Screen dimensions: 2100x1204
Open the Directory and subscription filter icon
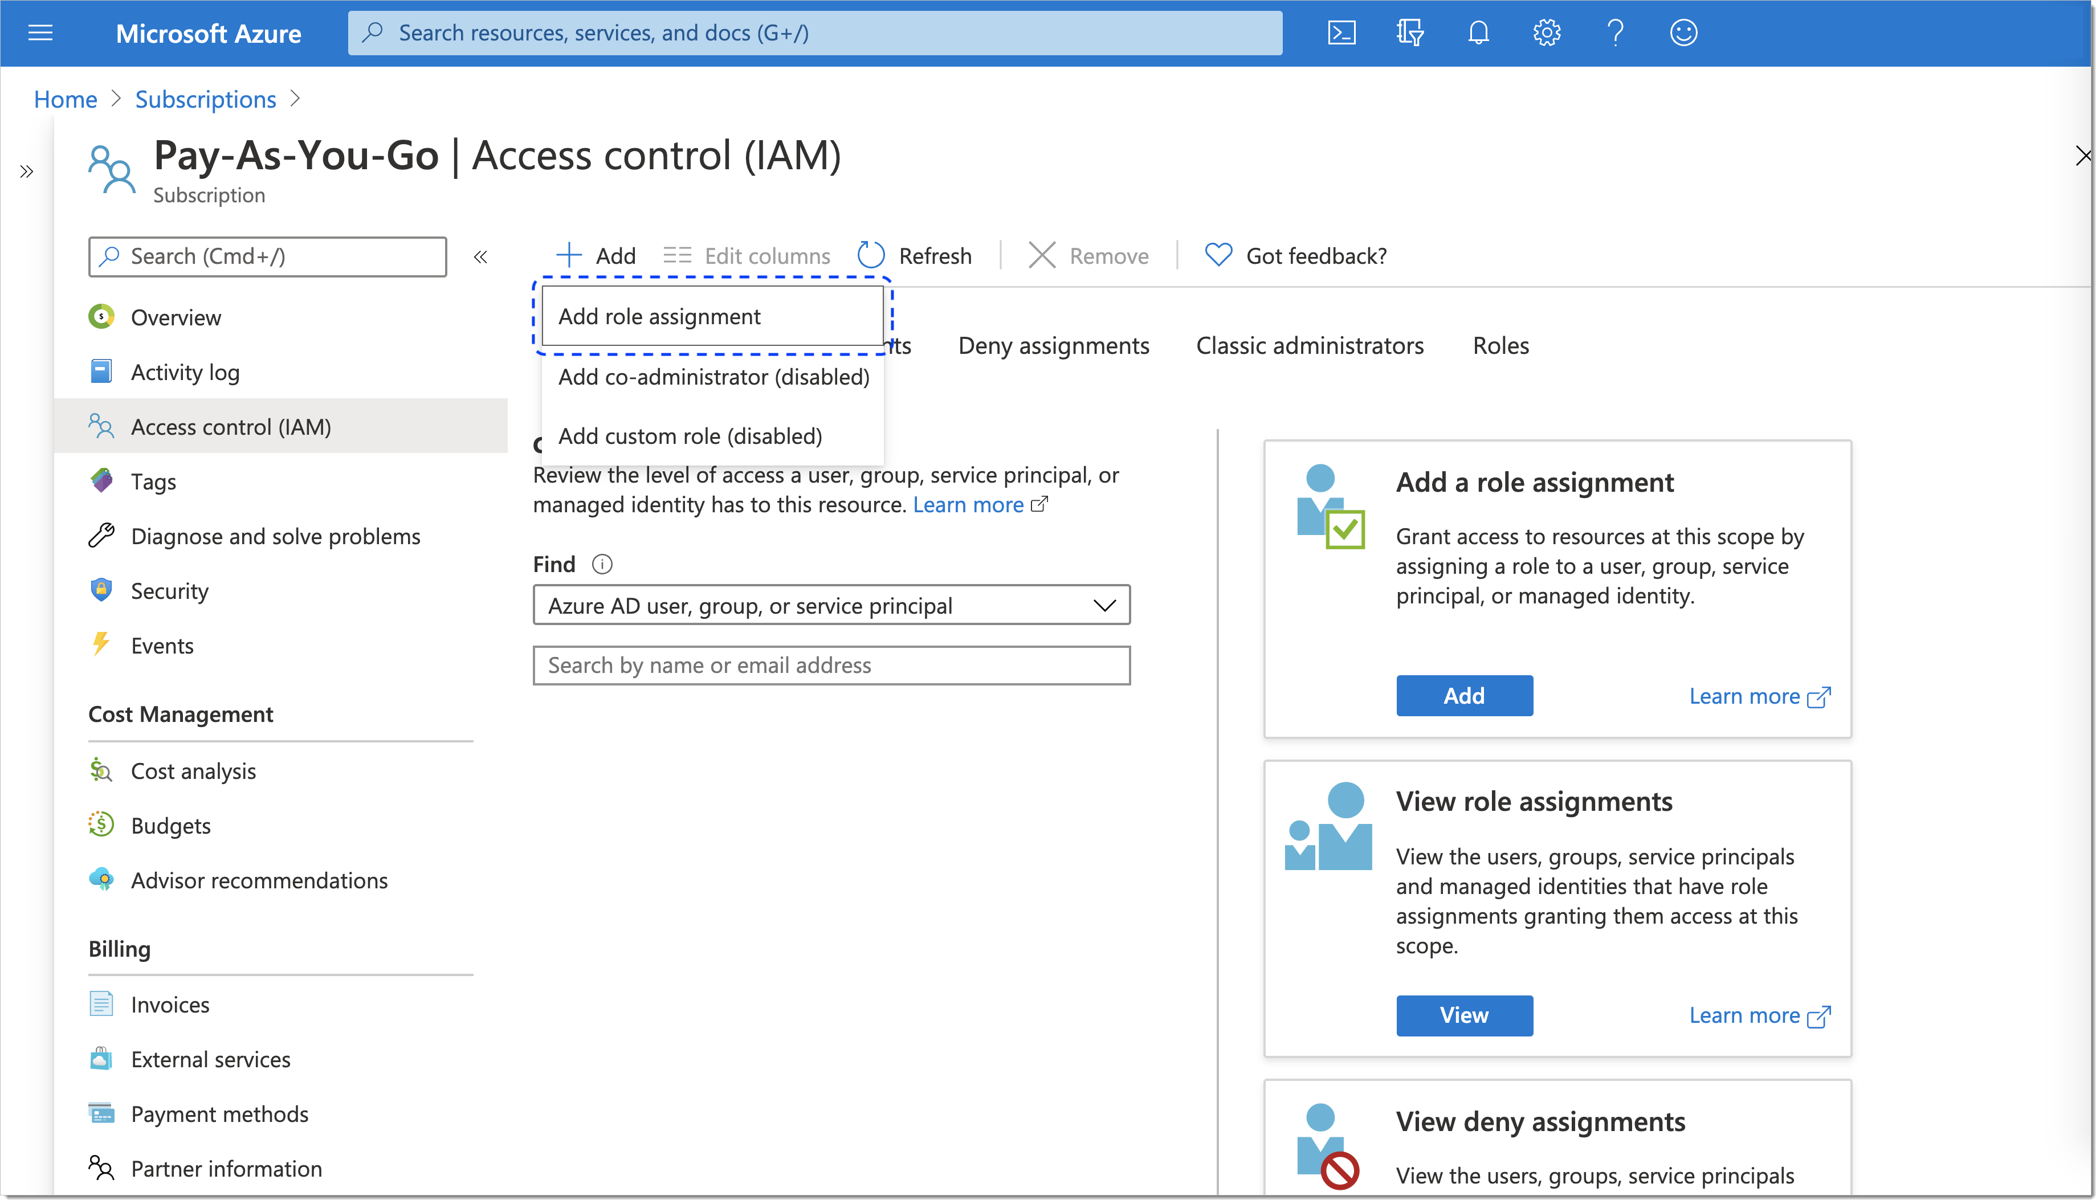pyautogui.click(x=1410, y=33)
